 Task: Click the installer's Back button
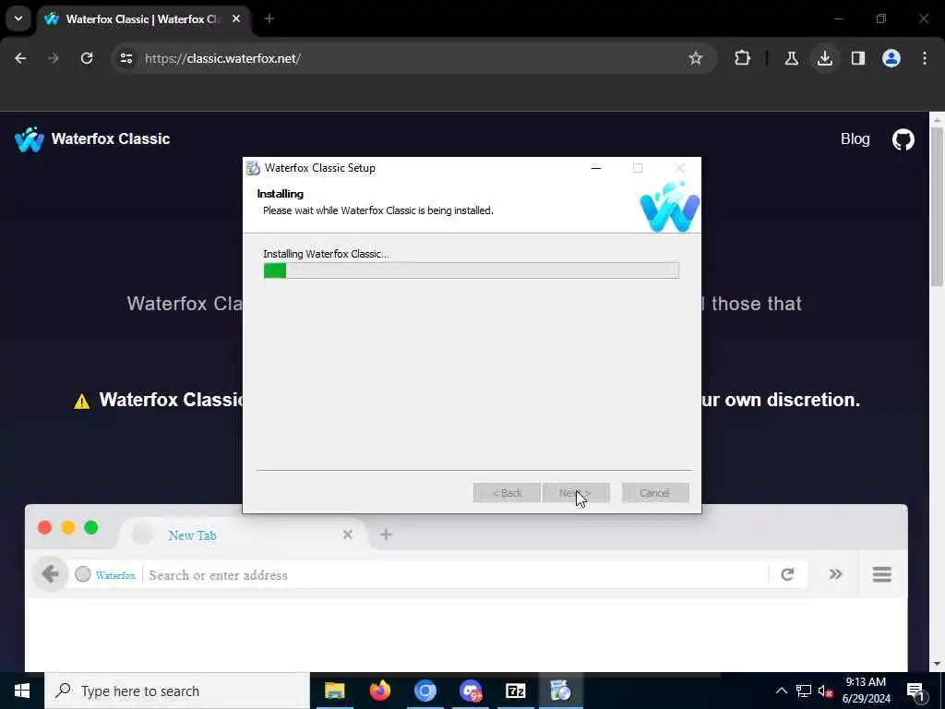(x=507, y=493)
